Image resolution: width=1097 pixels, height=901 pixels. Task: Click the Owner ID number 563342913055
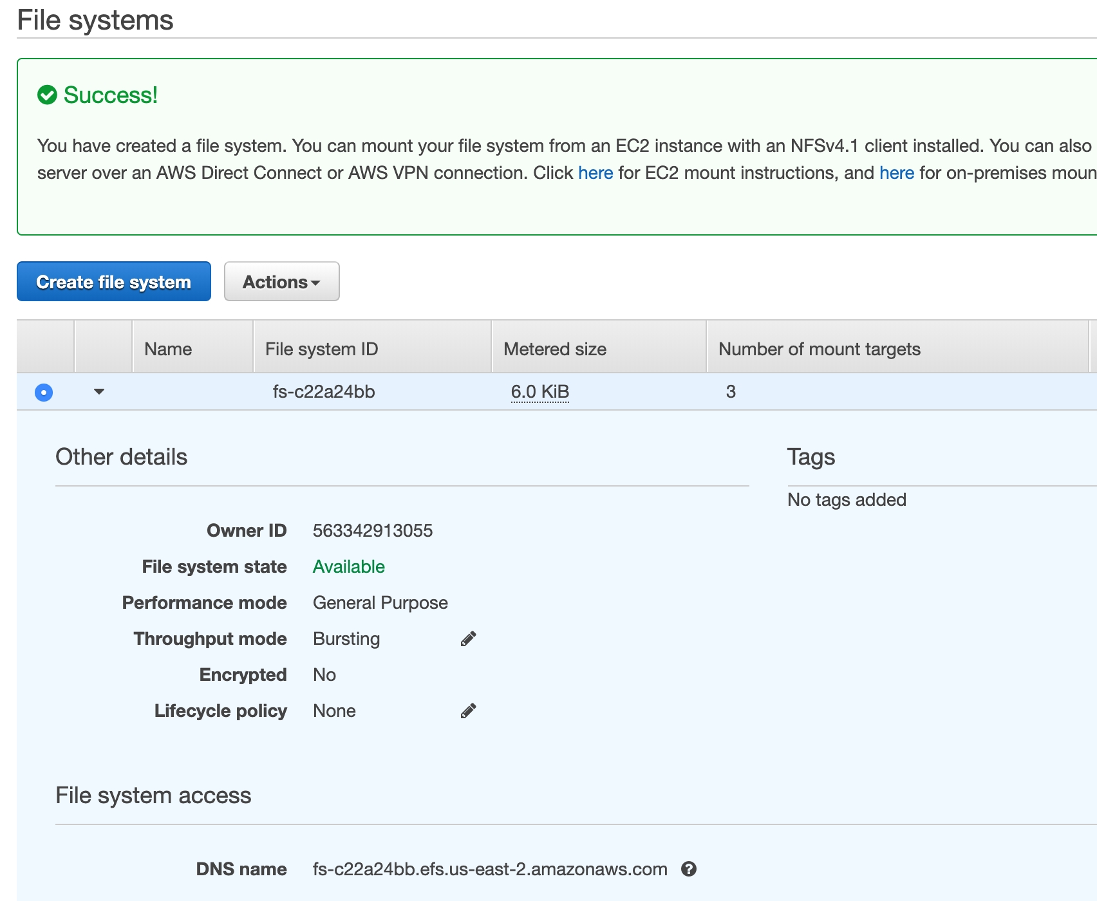pos(372,530)
